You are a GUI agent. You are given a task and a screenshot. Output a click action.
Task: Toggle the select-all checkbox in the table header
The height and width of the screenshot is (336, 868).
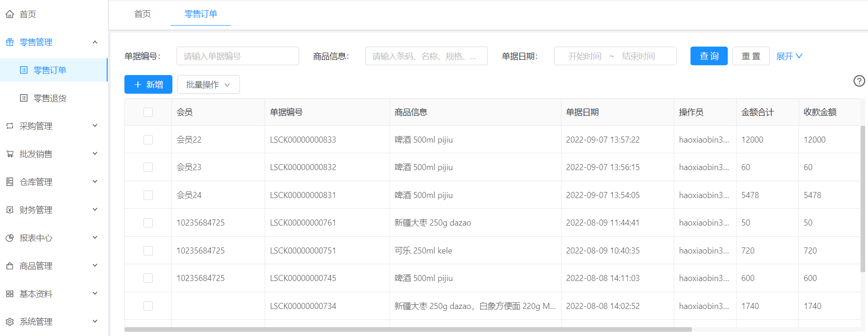(148, 112)
